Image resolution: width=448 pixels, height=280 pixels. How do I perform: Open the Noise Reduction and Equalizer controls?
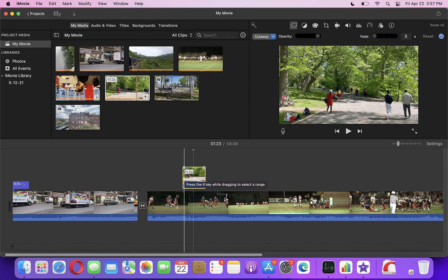click(x=359, y=25)
